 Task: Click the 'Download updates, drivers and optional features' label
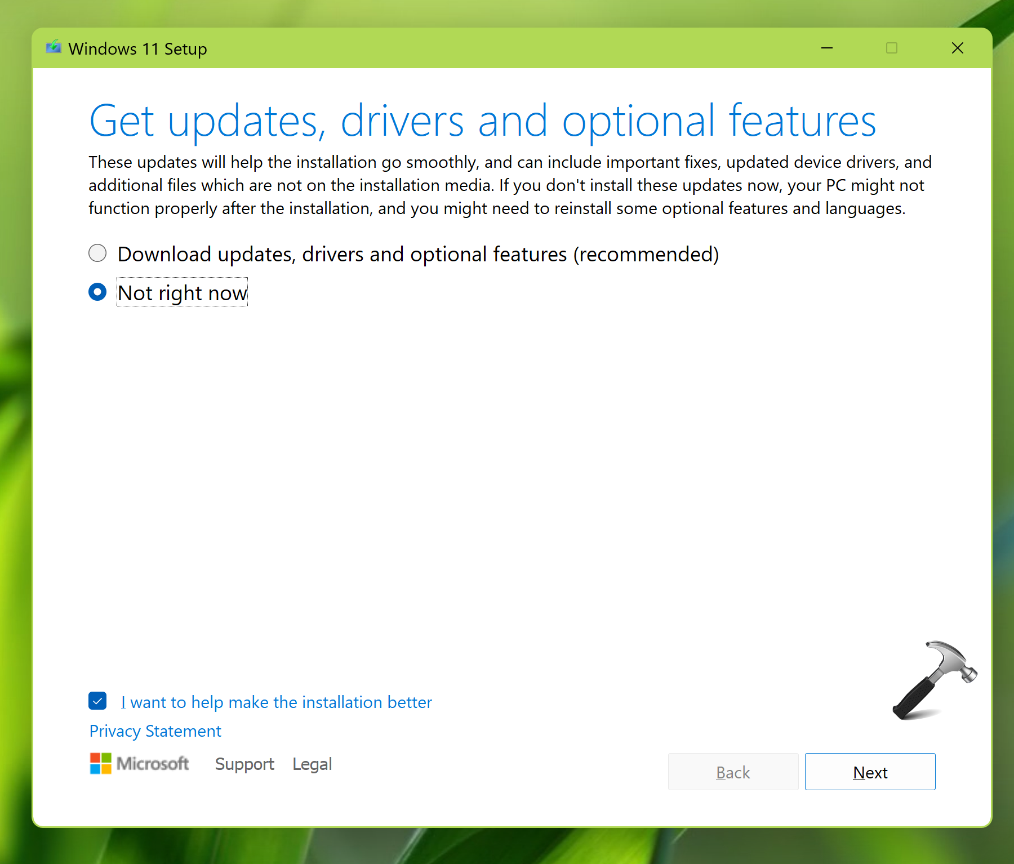click(x=417, y=255)
